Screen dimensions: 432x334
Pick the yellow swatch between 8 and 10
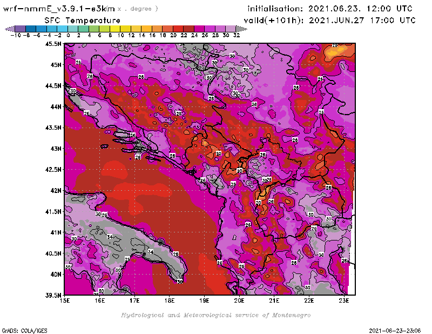(115, 29)
